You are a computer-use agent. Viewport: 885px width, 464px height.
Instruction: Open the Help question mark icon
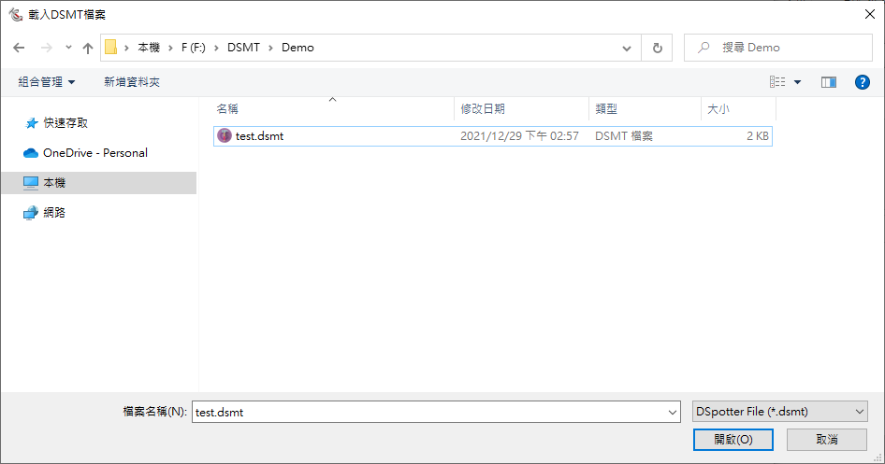point(863,82)
